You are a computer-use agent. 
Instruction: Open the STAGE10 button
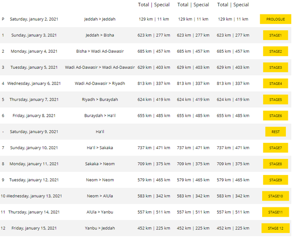tap(275, 196)
